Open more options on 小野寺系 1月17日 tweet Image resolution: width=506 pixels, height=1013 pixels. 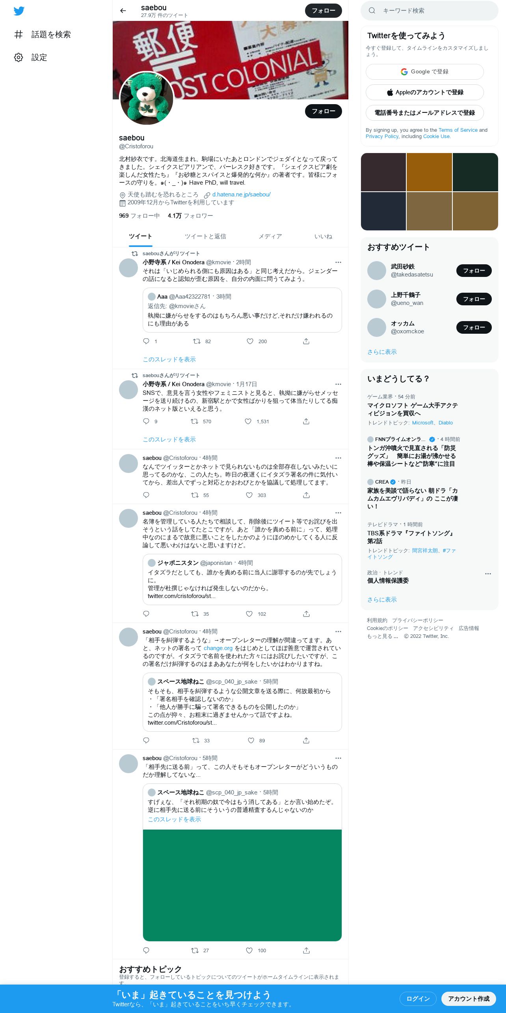point(338,384)
